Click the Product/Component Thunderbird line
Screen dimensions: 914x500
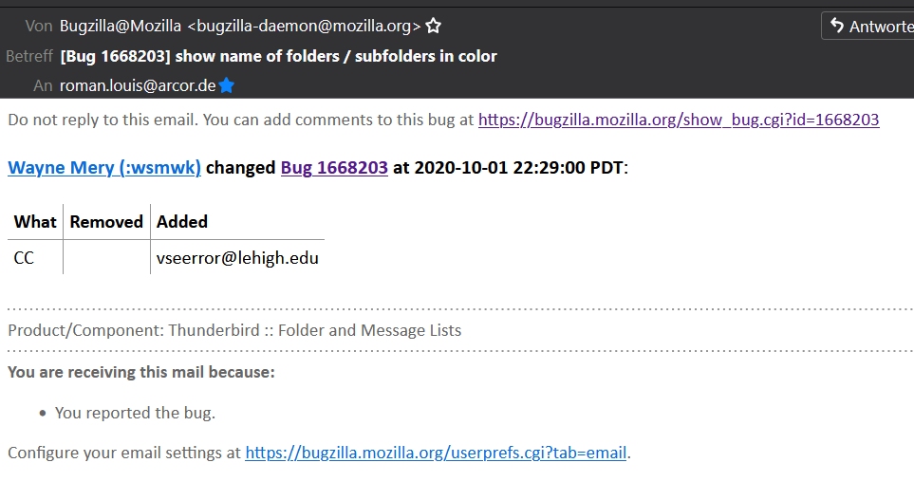(234, 330)
